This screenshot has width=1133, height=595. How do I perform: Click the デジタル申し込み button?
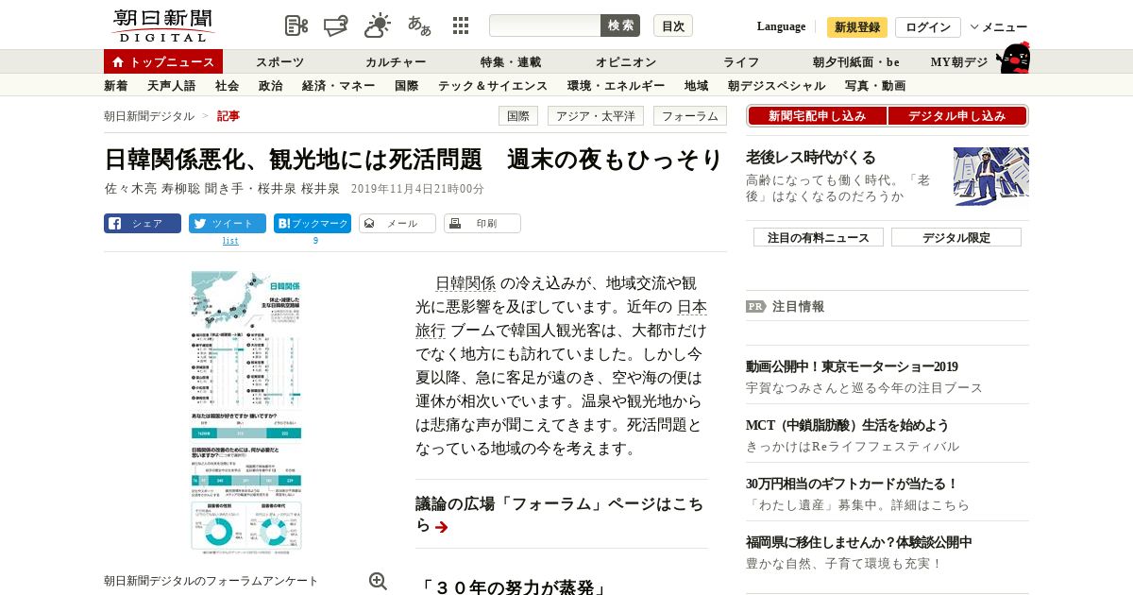pyautogui.click(x=957, y=116)
